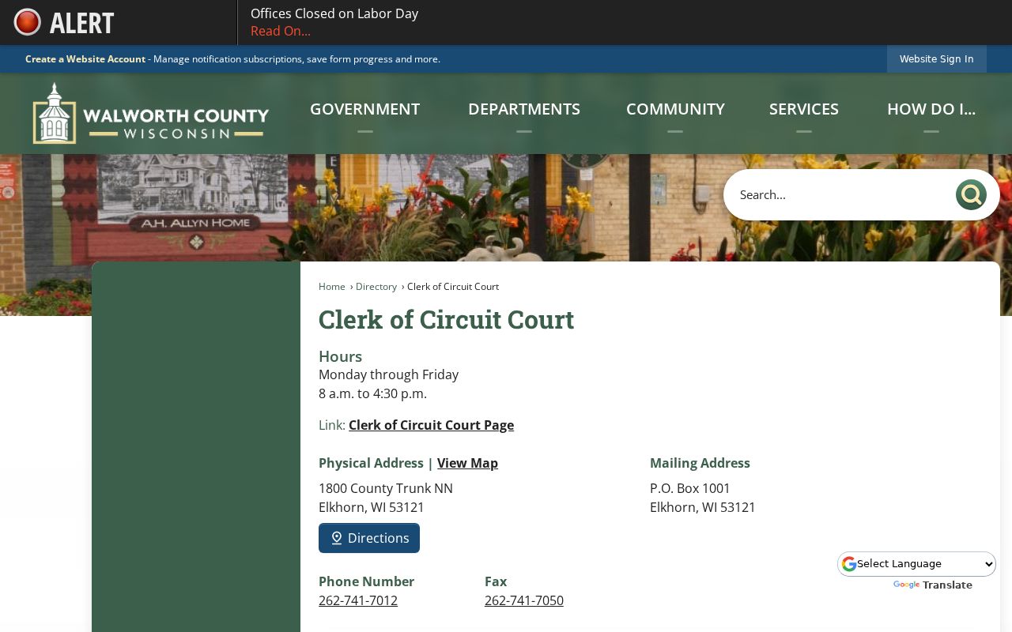Click the ALERT label text
Image resolution: width=1012 pixels, height=632 pixels.
tap(82, 23)
